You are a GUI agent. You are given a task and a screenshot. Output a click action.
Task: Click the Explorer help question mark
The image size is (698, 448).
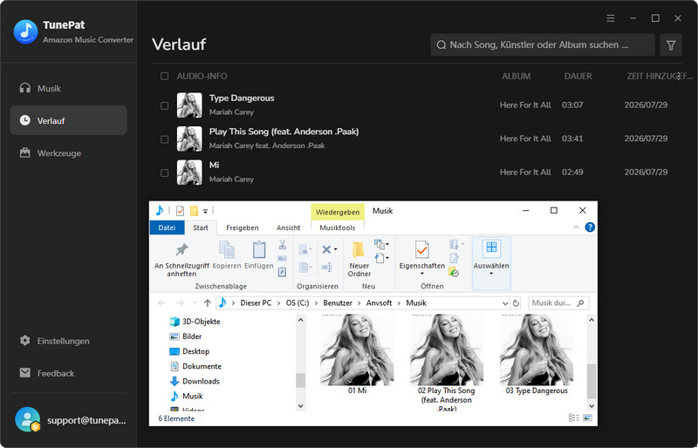click(x=590, y=227)
